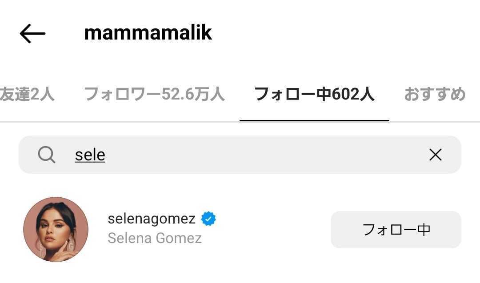Image resolution: width=480 pixels, height=283 pixels.
Task: Open the selenagomez profile picture
Action: click(x=56, y=229)
